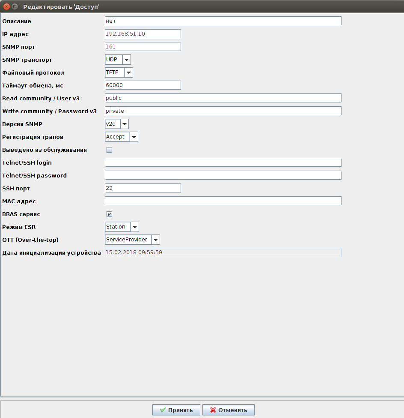Click the Принять button
Screen dimensions: 404x418
[x=176, y=410]
